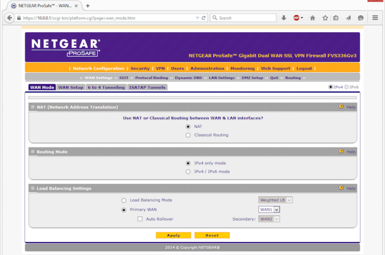Open the SIIT submenu

pyautogui.click(x=124, y=78)
